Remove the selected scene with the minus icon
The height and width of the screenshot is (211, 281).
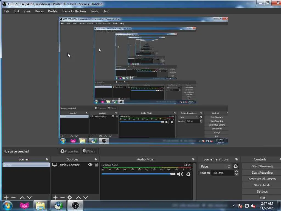(13, 198)
